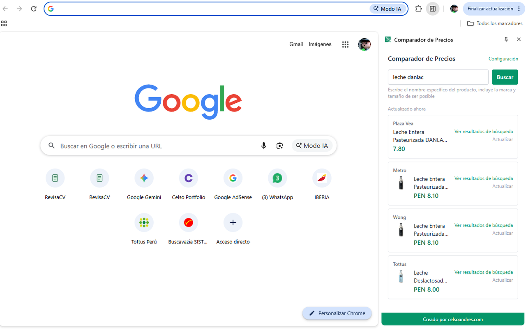This screenshot has width=526, height=329.
Task: Toggle the side panel icon in toolbar
Action: tap(432, 9)
